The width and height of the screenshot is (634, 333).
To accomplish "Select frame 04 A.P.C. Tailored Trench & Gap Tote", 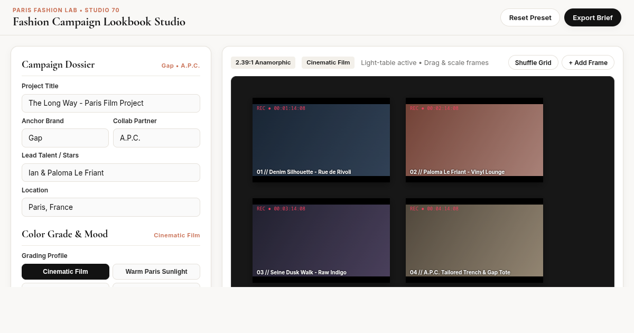I will tap(474, 240).
